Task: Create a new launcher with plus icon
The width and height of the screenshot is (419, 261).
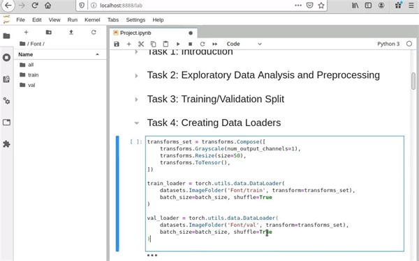Action: click(26, 32)
